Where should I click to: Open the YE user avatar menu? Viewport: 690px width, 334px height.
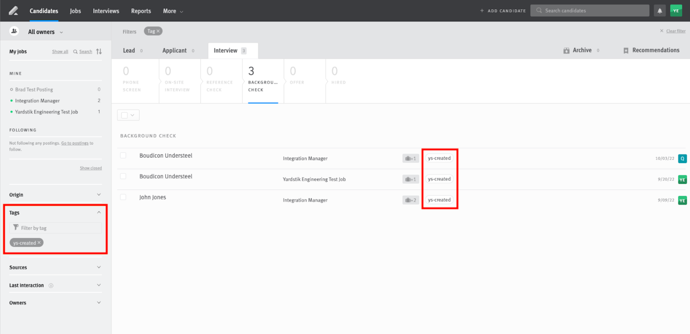coord(676,11)
